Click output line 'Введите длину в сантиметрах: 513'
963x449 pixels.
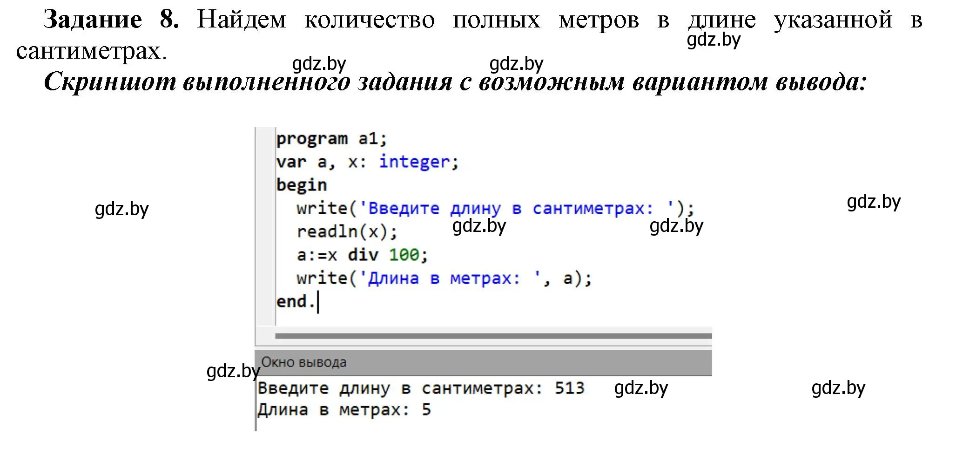click(421, 388)
